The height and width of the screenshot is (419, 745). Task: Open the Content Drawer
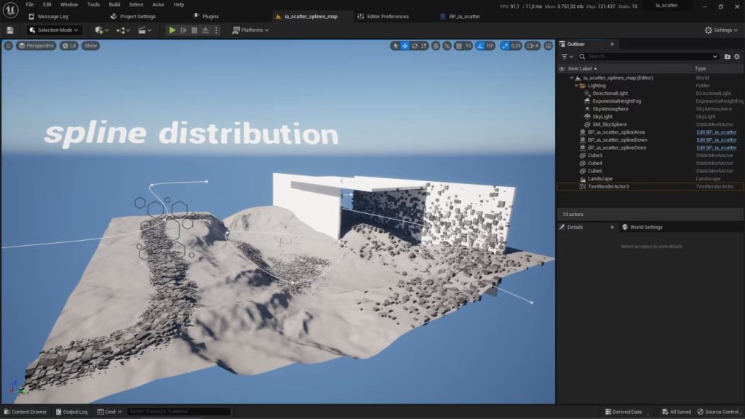pos(25,412)
